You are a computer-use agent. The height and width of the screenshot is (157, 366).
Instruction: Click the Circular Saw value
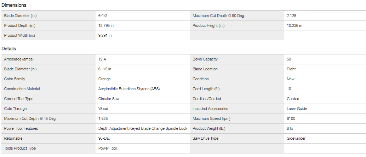pos(109,99)
